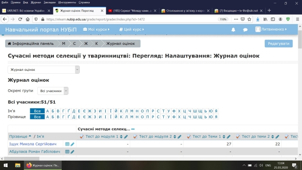Close the Журнал оцінок browser tab
Image resolution: width=302 pixels, height=170 pixels.
pos(102,11)
